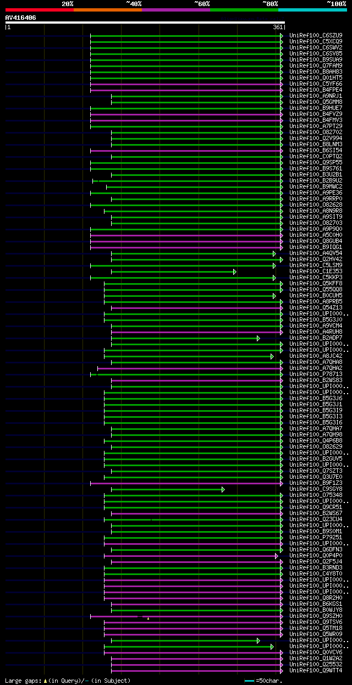The image size is (352, 685).
Task: Click the green ~80% identity legend segment
Action: [244, 9]
